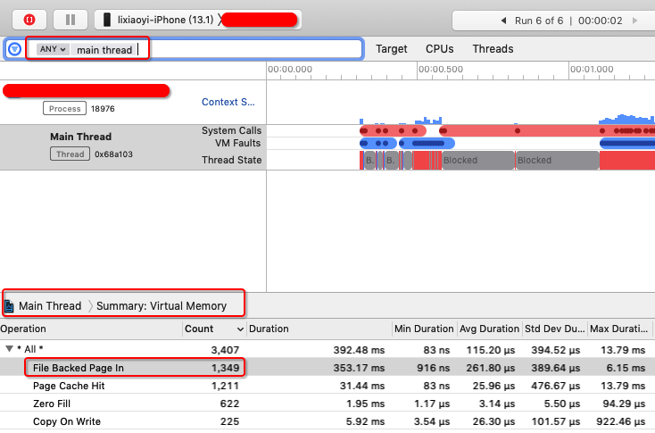Image resolution: width=655 pixels, height=433 pixels.
Task: Select the Page Cache Hit row
Action: (x=67, y=386)
